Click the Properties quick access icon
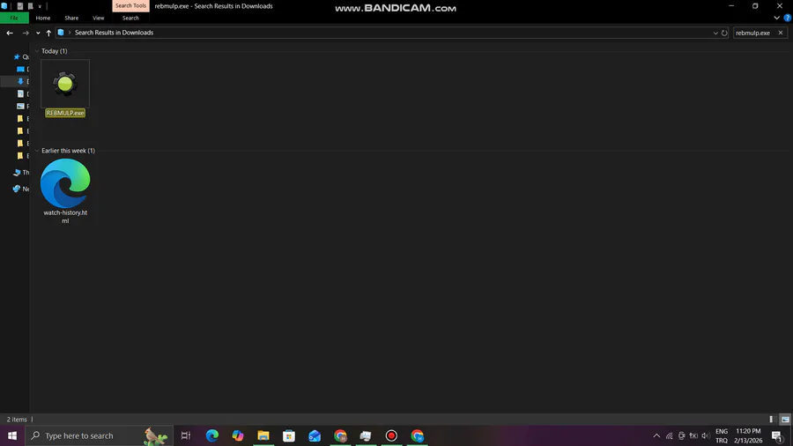Viewport: 793px width, 446px height. point(20,6)
